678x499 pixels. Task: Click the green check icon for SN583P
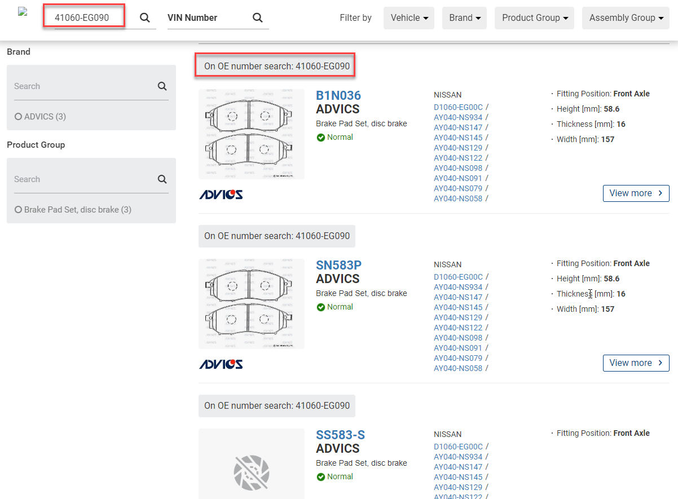321,307
